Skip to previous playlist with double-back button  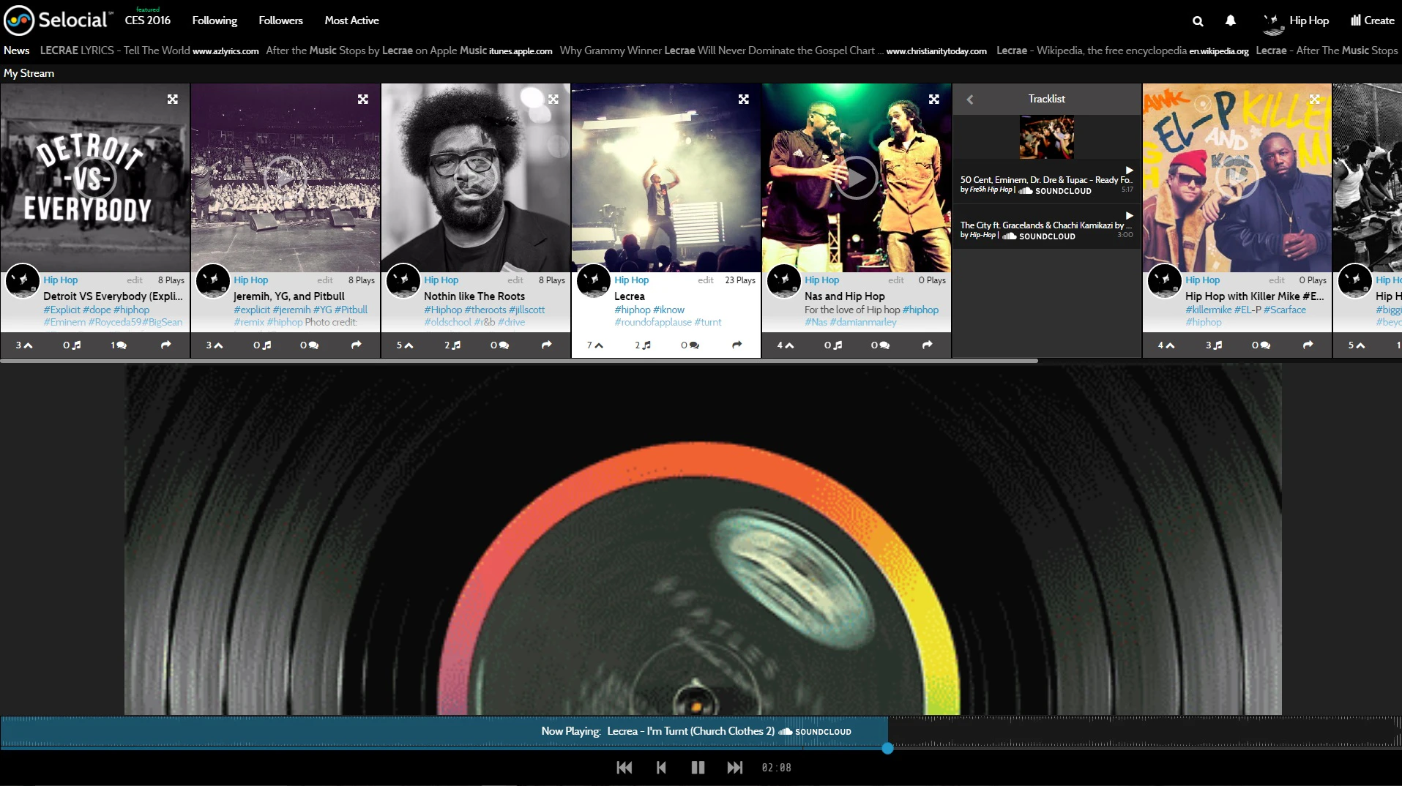(x=624, y=767)
